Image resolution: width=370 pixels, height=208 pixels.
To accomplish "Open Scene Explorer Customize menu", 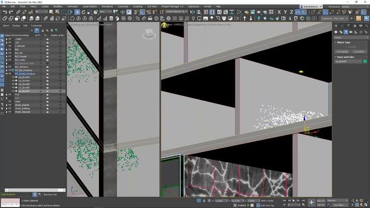I will tap(36, 25).
